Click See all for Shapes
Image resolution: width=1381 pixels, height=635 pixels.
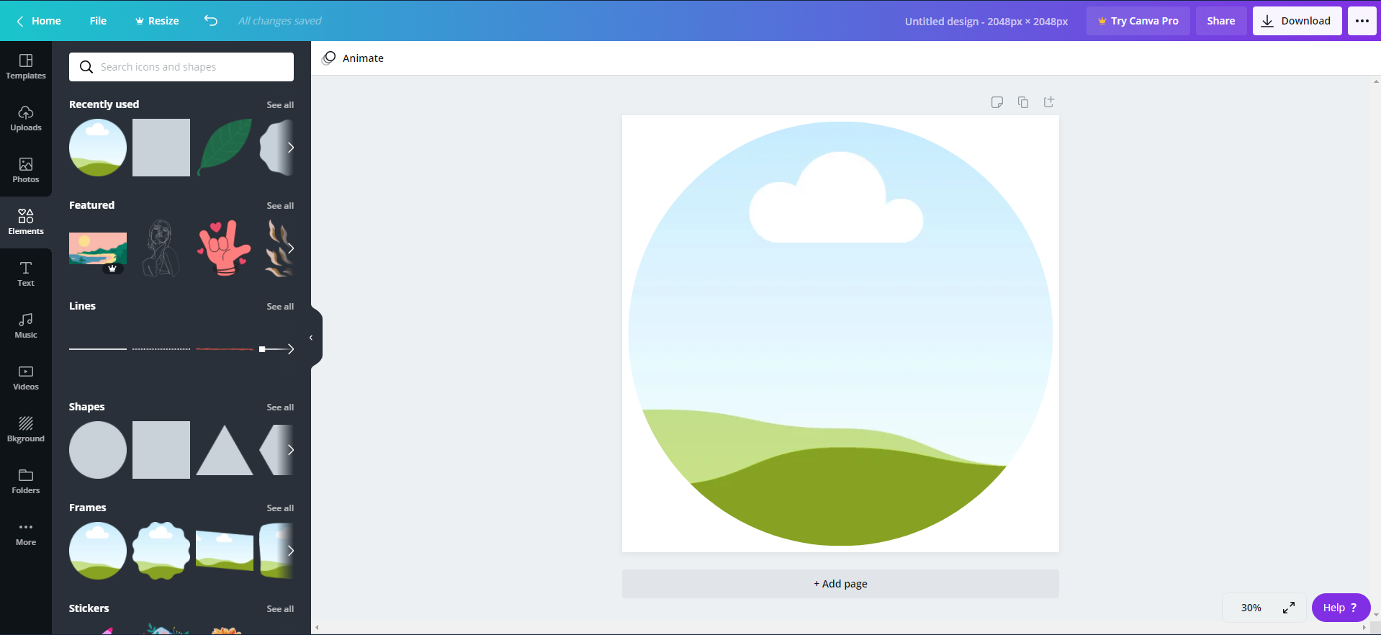tap(280, 407)
